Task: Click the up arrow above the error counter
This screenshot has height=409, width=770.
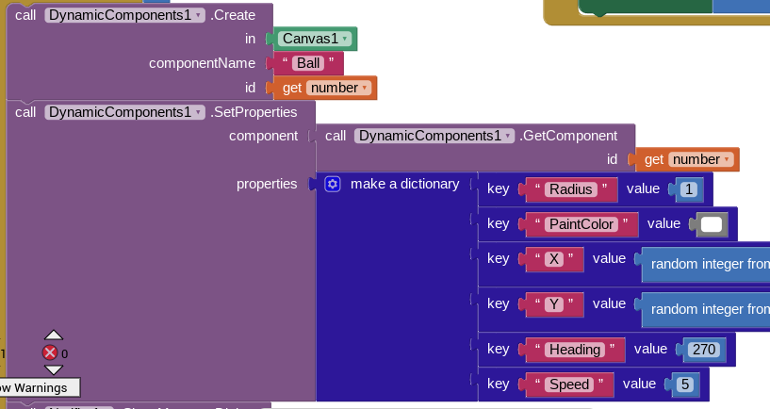Action: 54,335
